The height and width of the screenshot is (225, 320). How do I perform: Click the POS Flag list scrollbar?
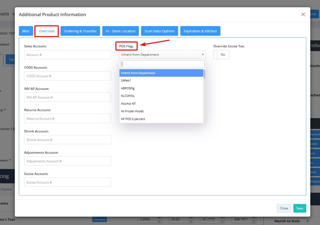(204, 74)
